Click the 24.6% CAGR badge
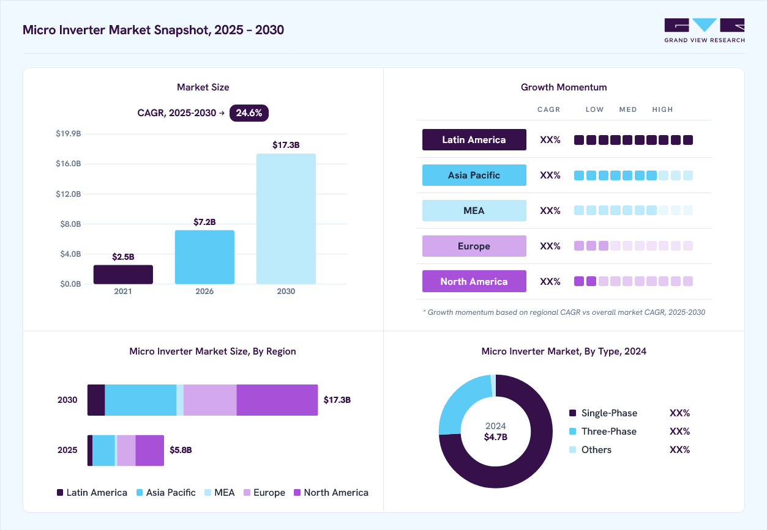Viewport: 767px width, 530px height. pyautogui.click(x=249, y=112)
